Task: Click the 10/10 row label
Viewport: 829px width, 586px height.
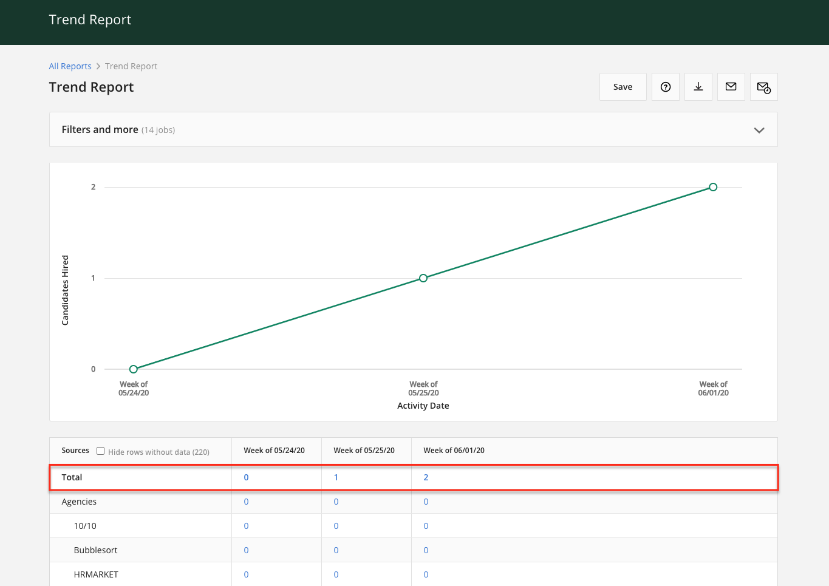Action: pos(85,526)
